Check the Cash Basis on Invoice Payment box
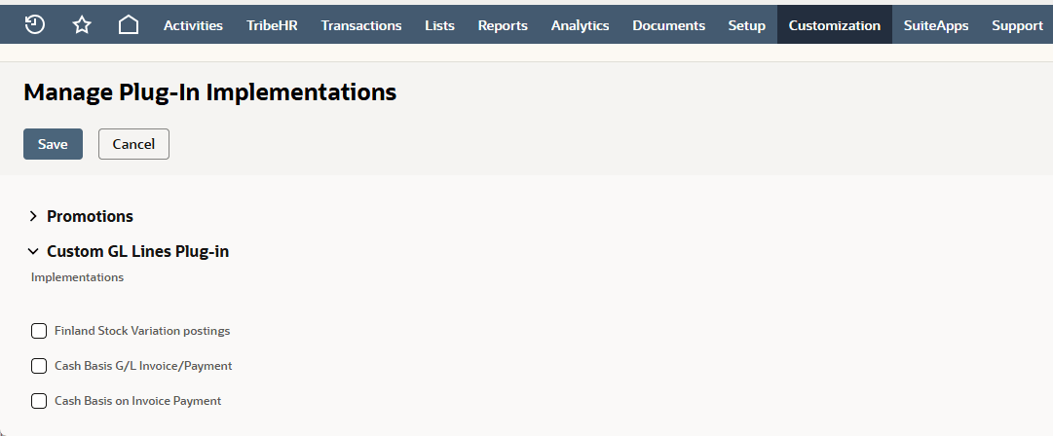The image size is (1053, 436). (39, 401)
